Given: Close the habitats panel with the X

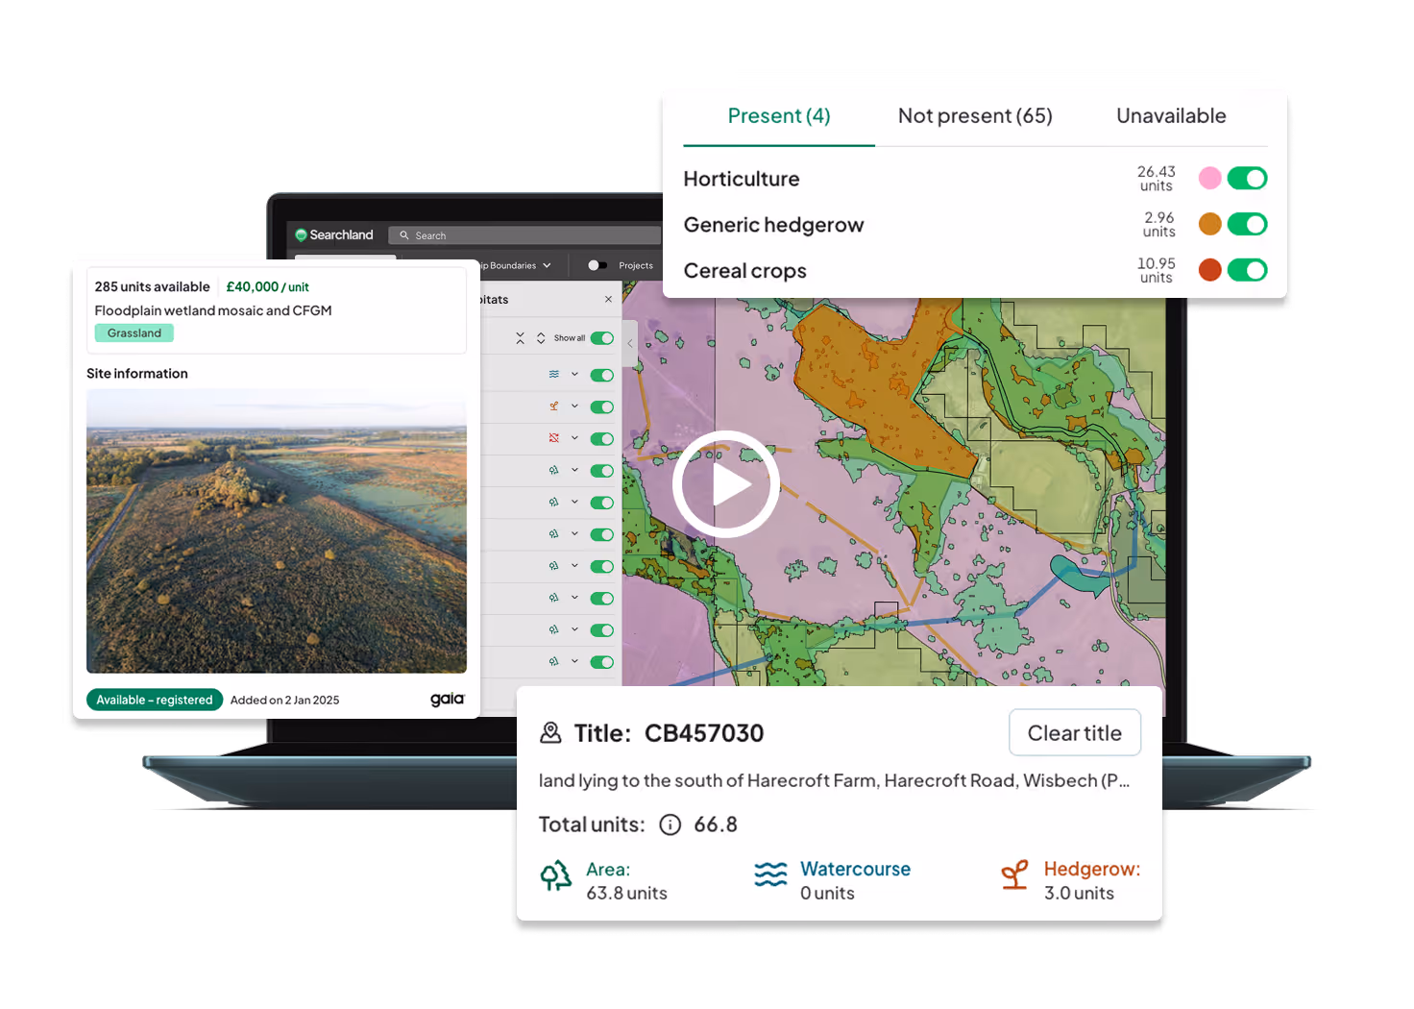Looking at the screenshot, I should click(x=608, y=300).
